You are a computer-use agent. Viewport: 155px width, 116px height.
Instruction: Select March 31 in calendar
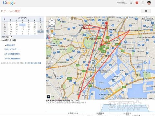pos(16,32)
